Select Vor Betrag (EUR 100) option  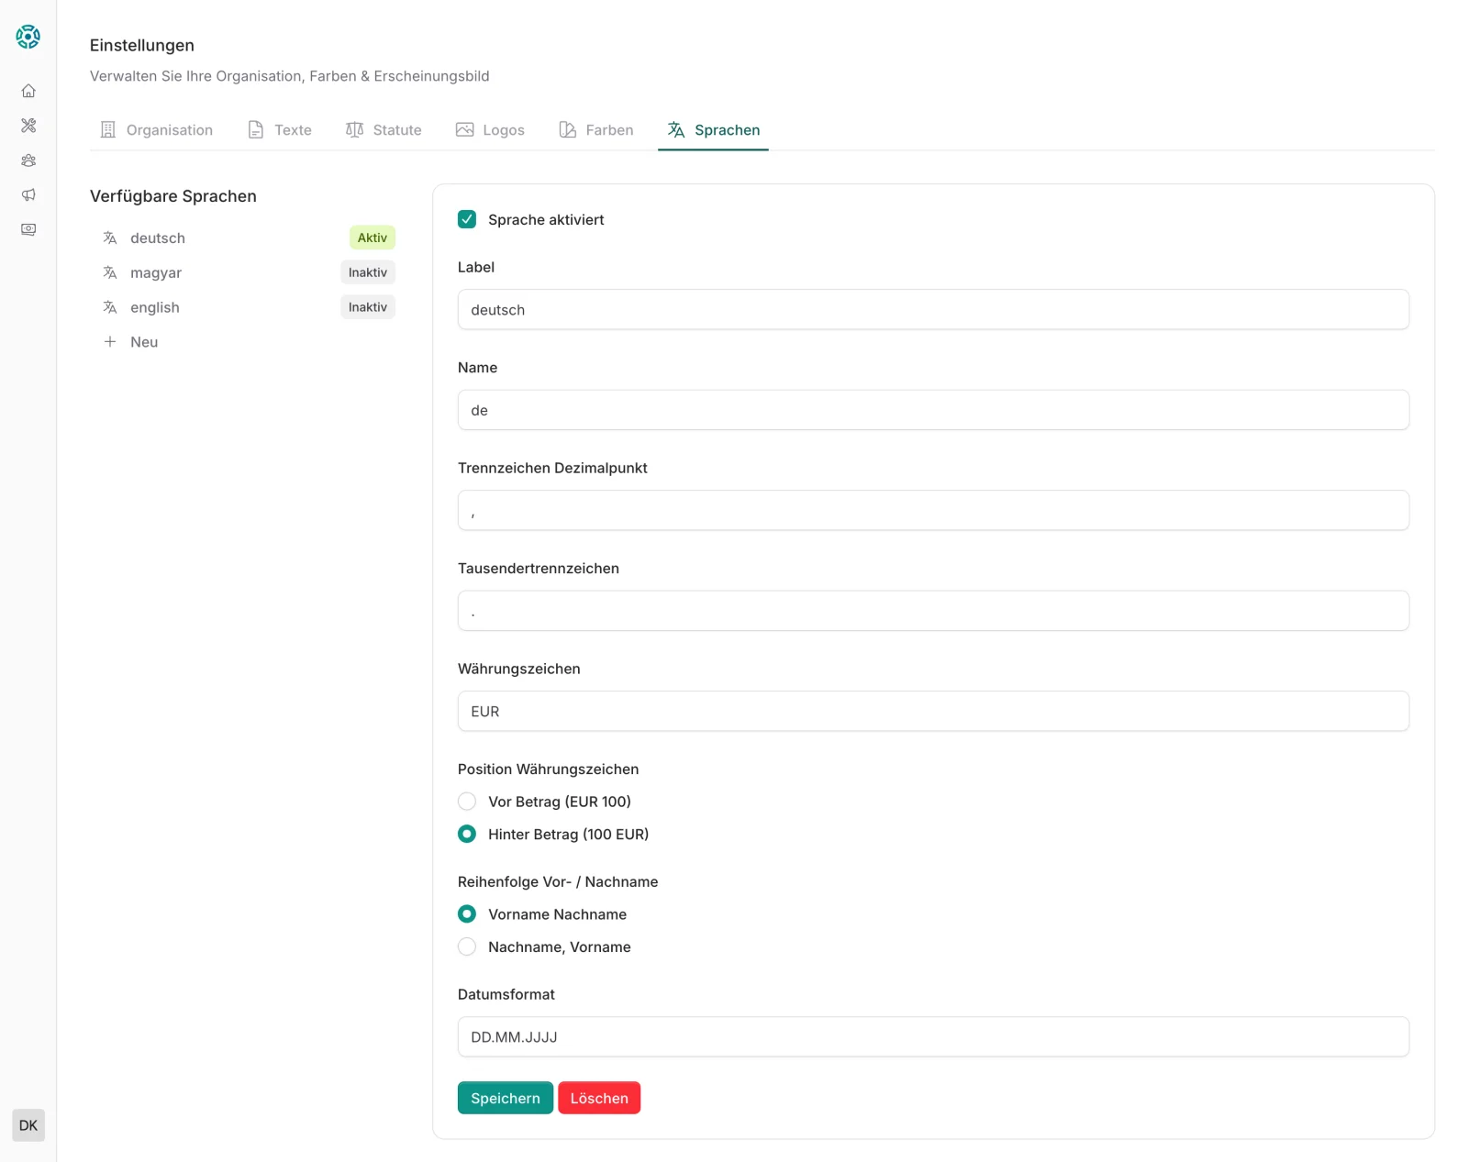pyautogui.click(x=467, y=802)
